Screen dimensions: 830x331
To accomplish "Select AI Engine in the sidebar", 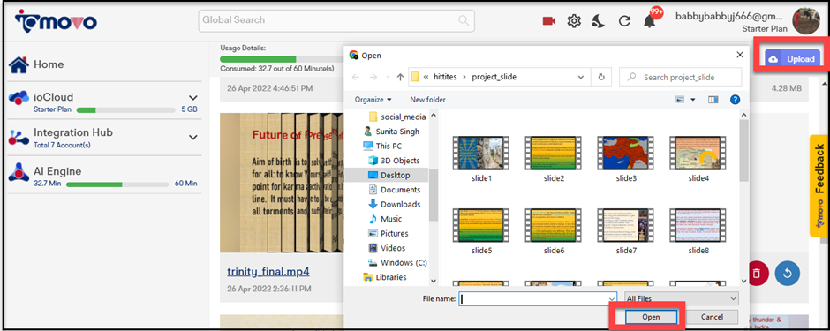I will [57, 171].
